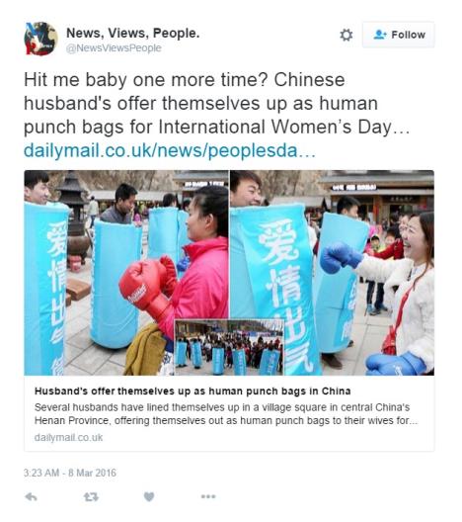Open the three-dot more options menu
Viewport: 462px width, 522px height.
coord(208,496)
